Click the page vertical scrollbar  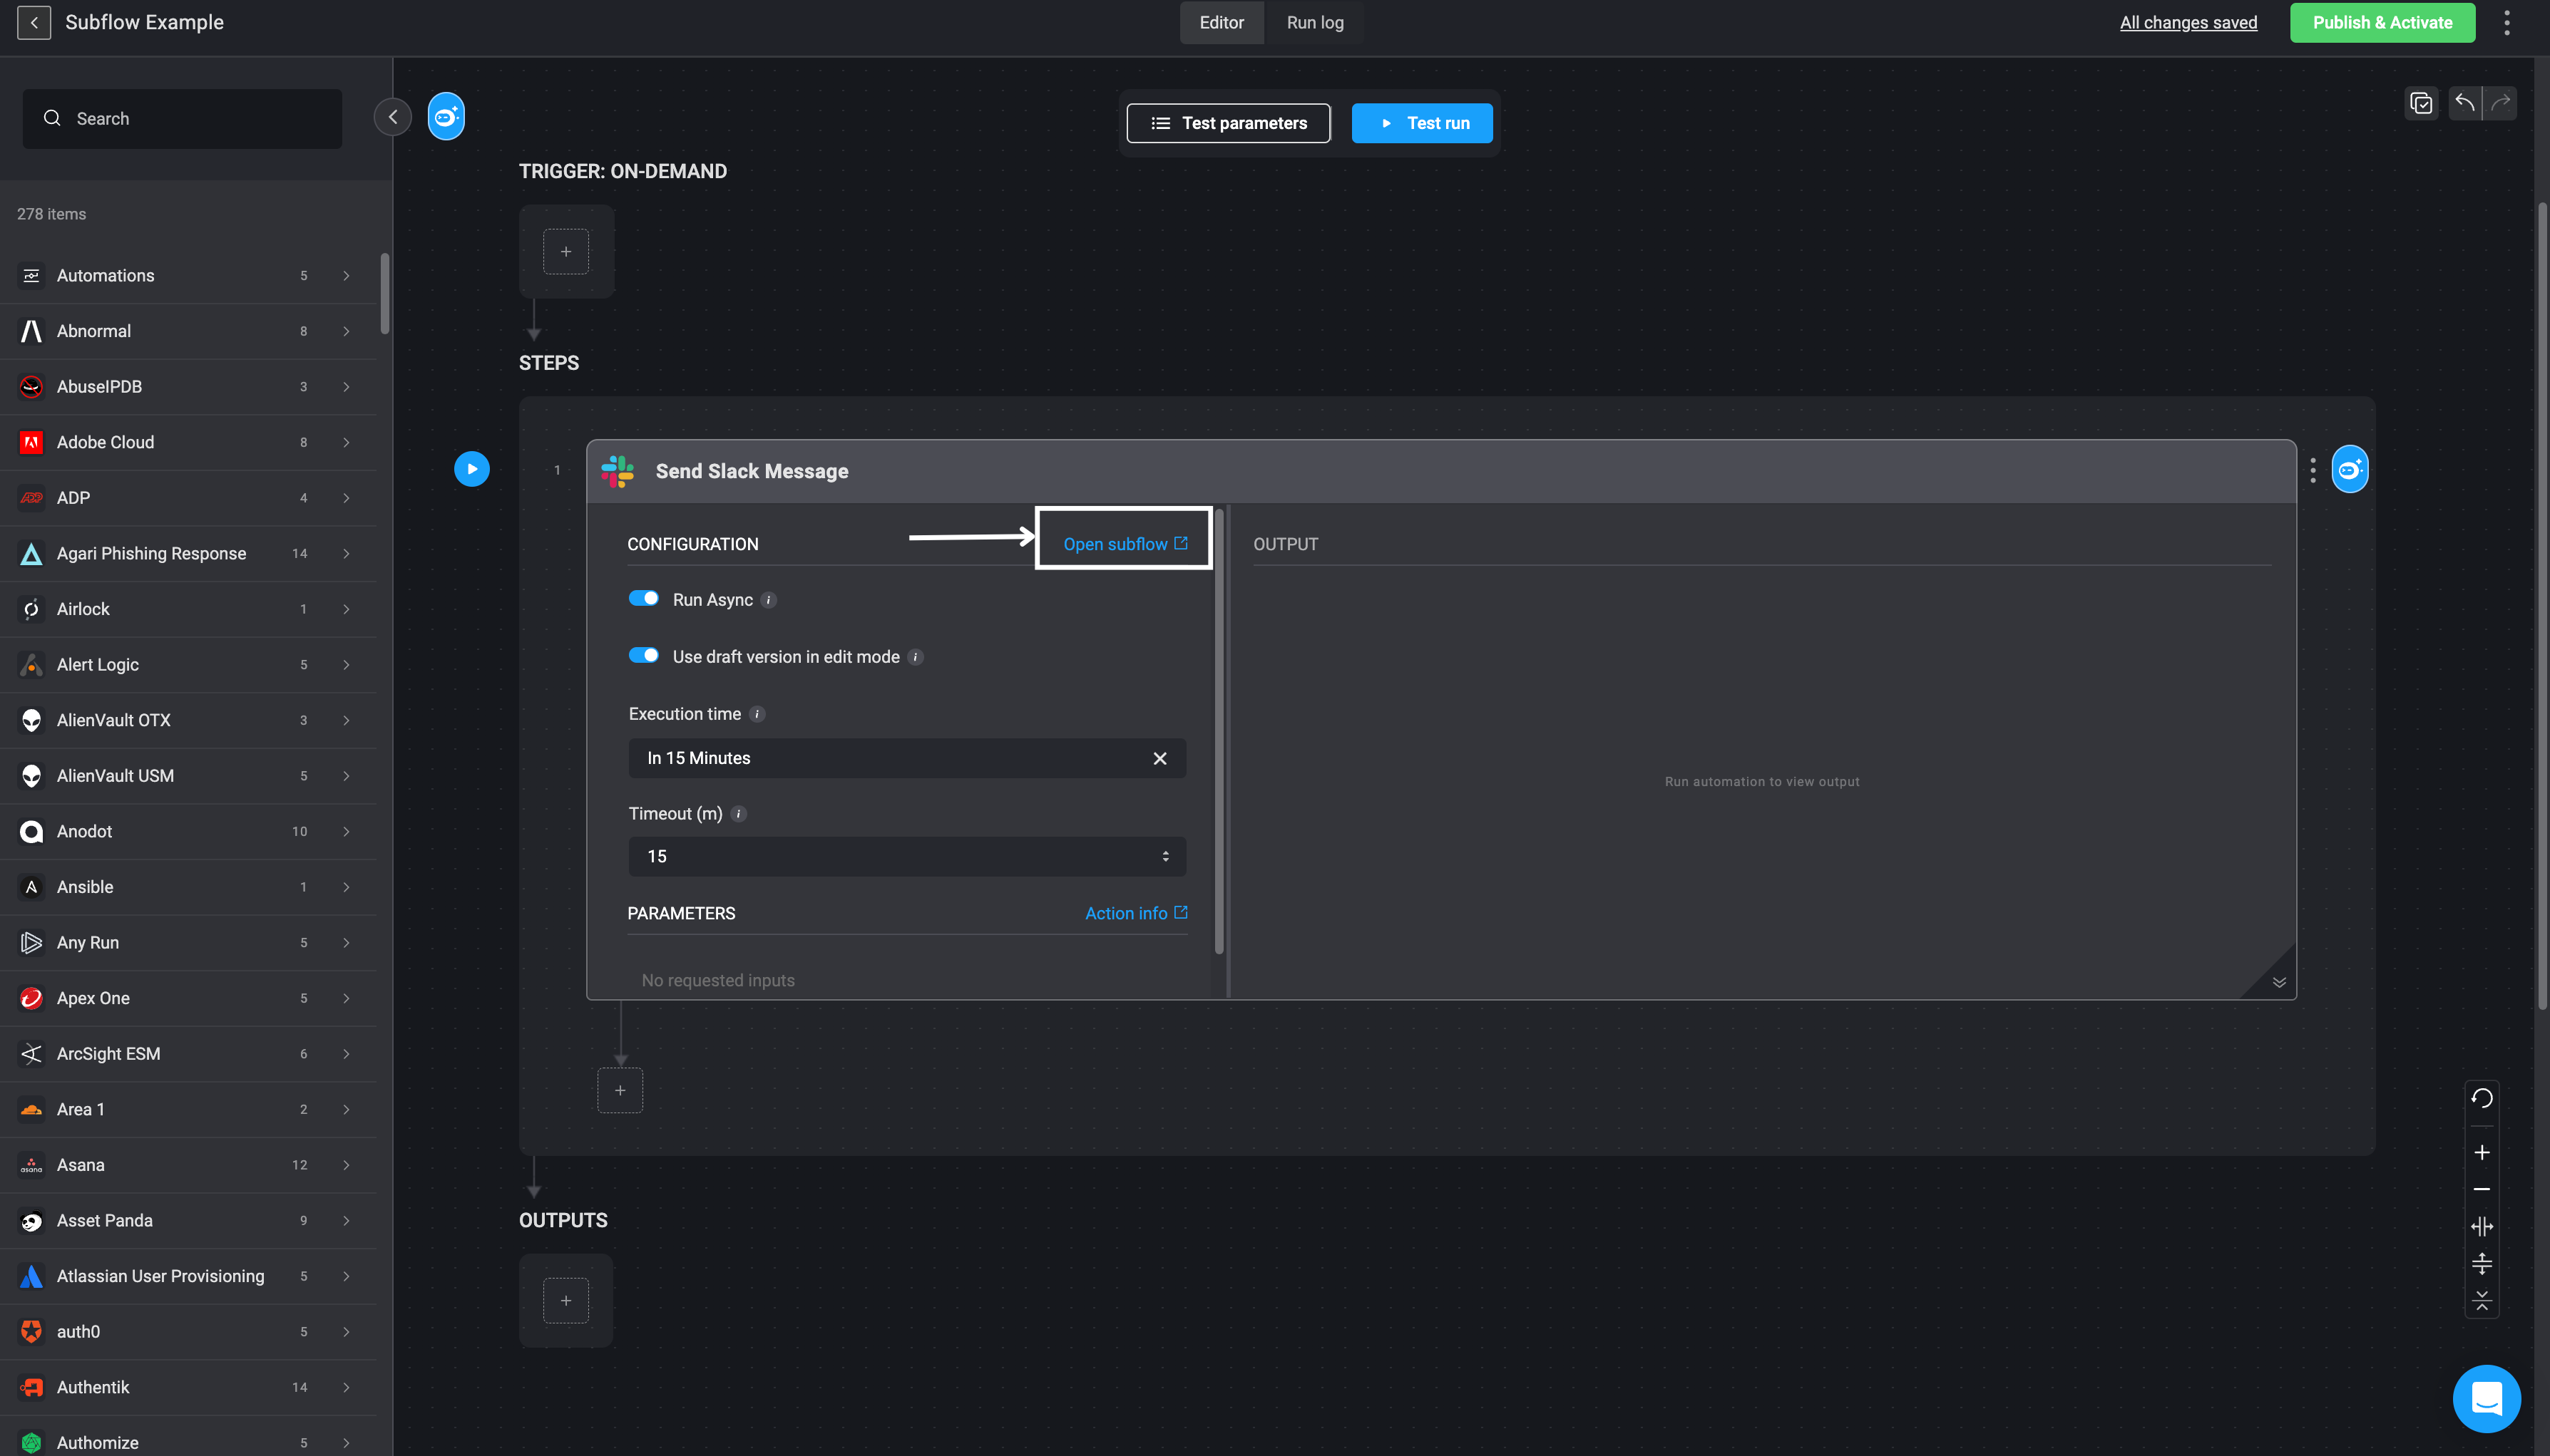click(2542, 605)
